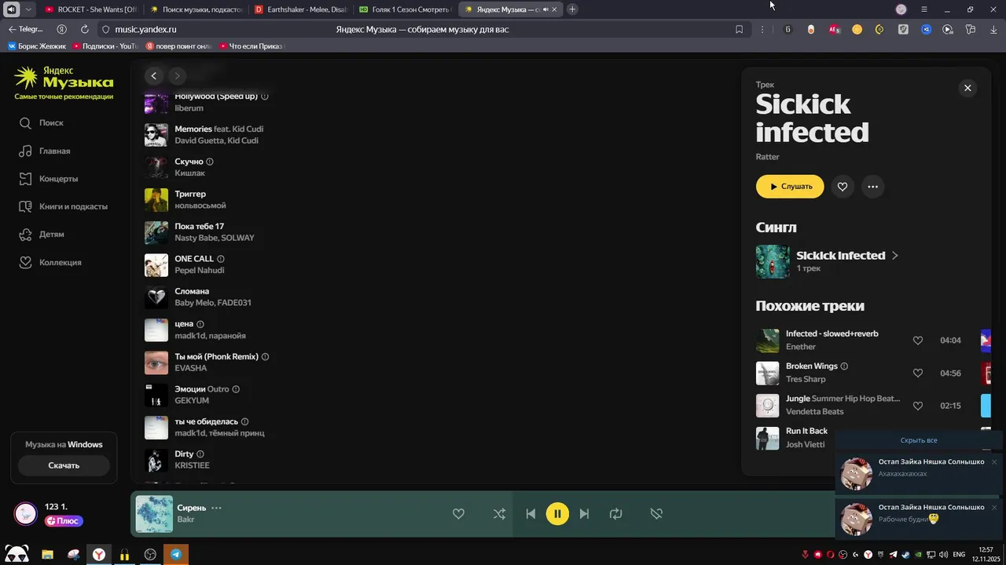Open the Плюс subscription badge
Viewport: 1006px width, 565px height.
[64, 521]
